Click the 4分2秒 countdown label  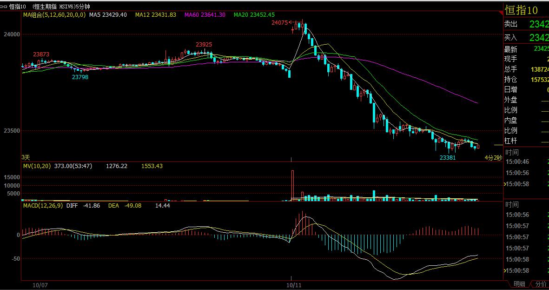(493, 158)
